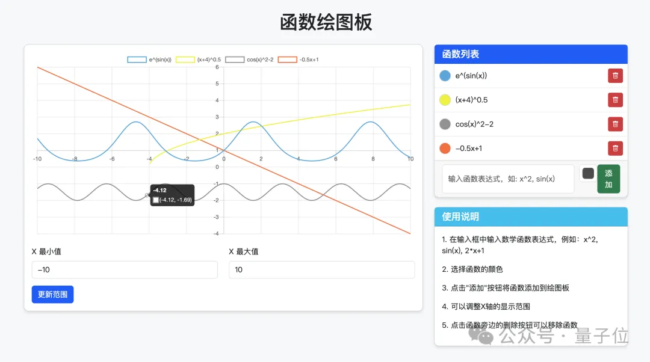Click the 更新范围 button
Viewport: 650px width, 362px height.
pos(52,294)
